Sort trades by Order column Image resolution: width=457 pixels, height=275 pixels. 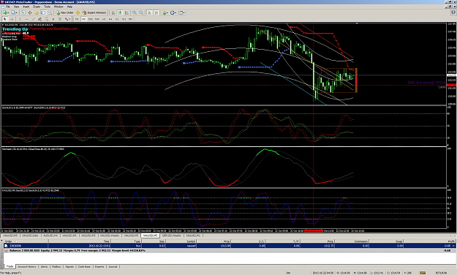[25, 241]
